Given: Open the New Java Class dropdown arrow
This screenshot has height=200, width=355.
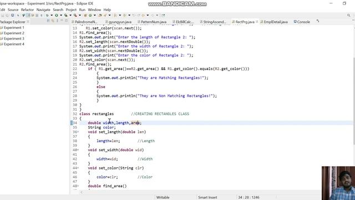Looking at the screenshot, I should point(95,16).
